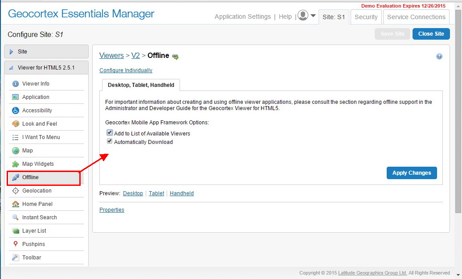This screenshot has height=279, width=462.
Task: Click the Home Panel house icon
Action: 15,204
